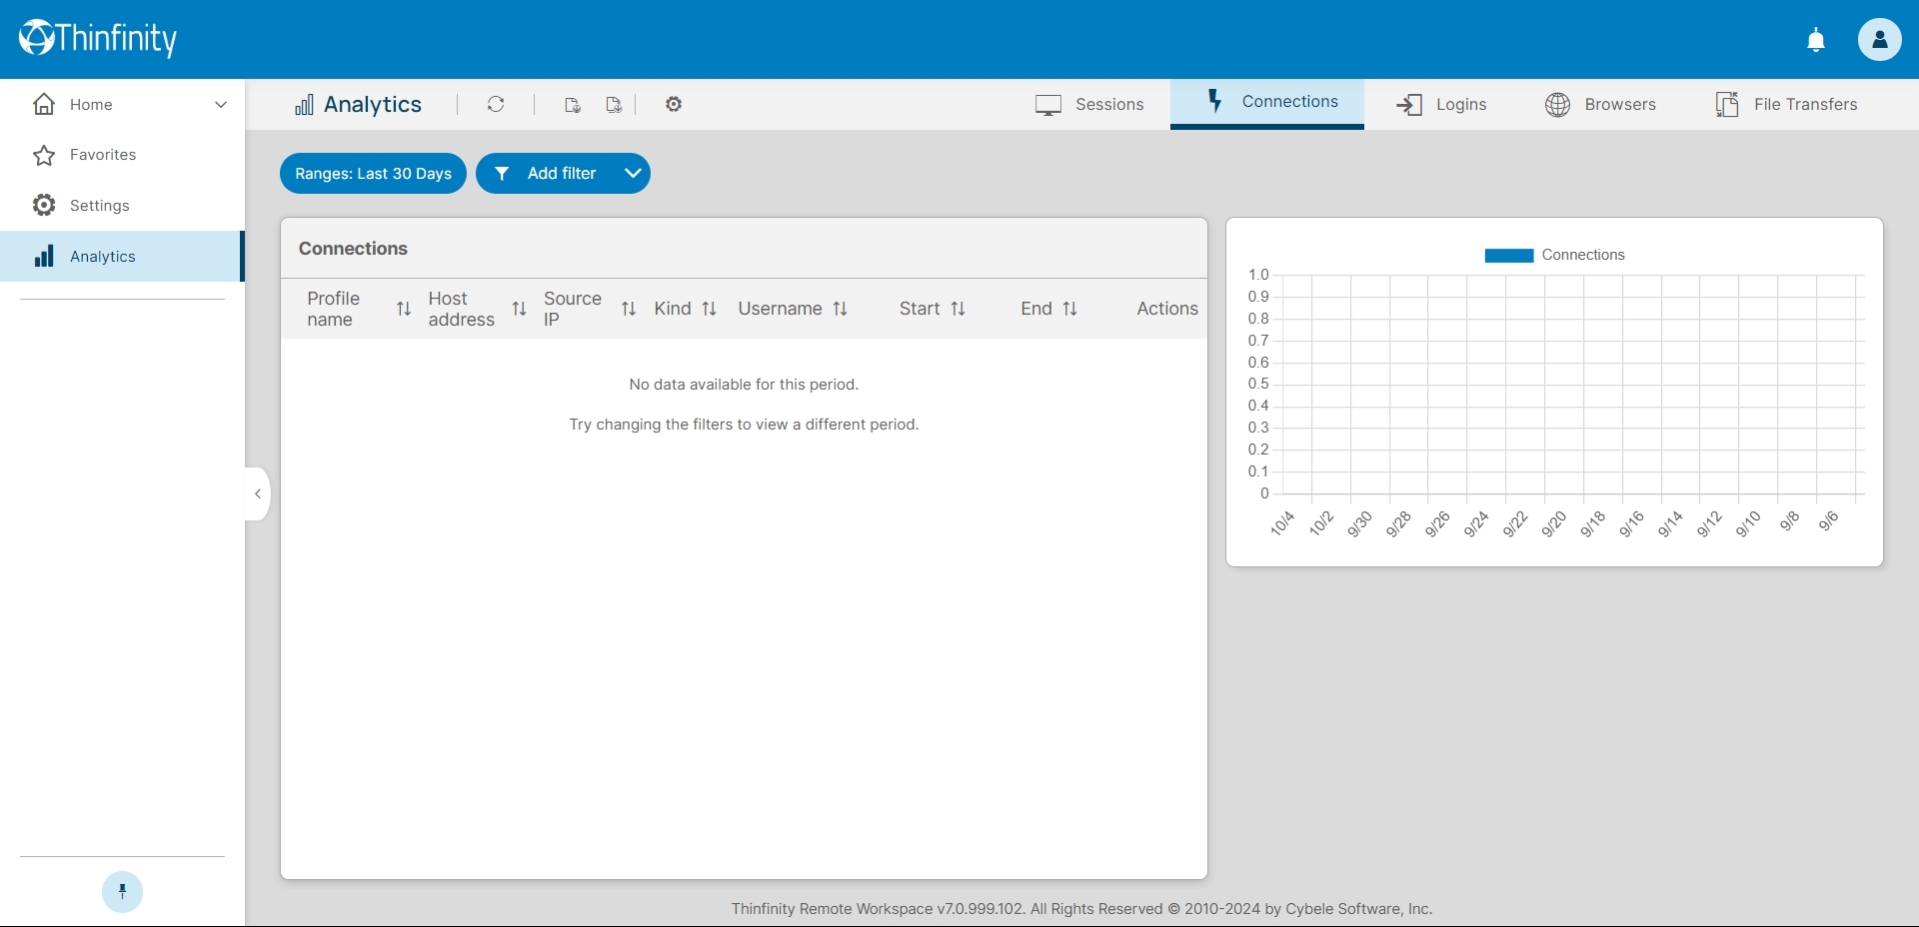Viewport: 1919px width, 927px height.
Task: Switch to the File Transfers tab
Action: (1786, 105)
